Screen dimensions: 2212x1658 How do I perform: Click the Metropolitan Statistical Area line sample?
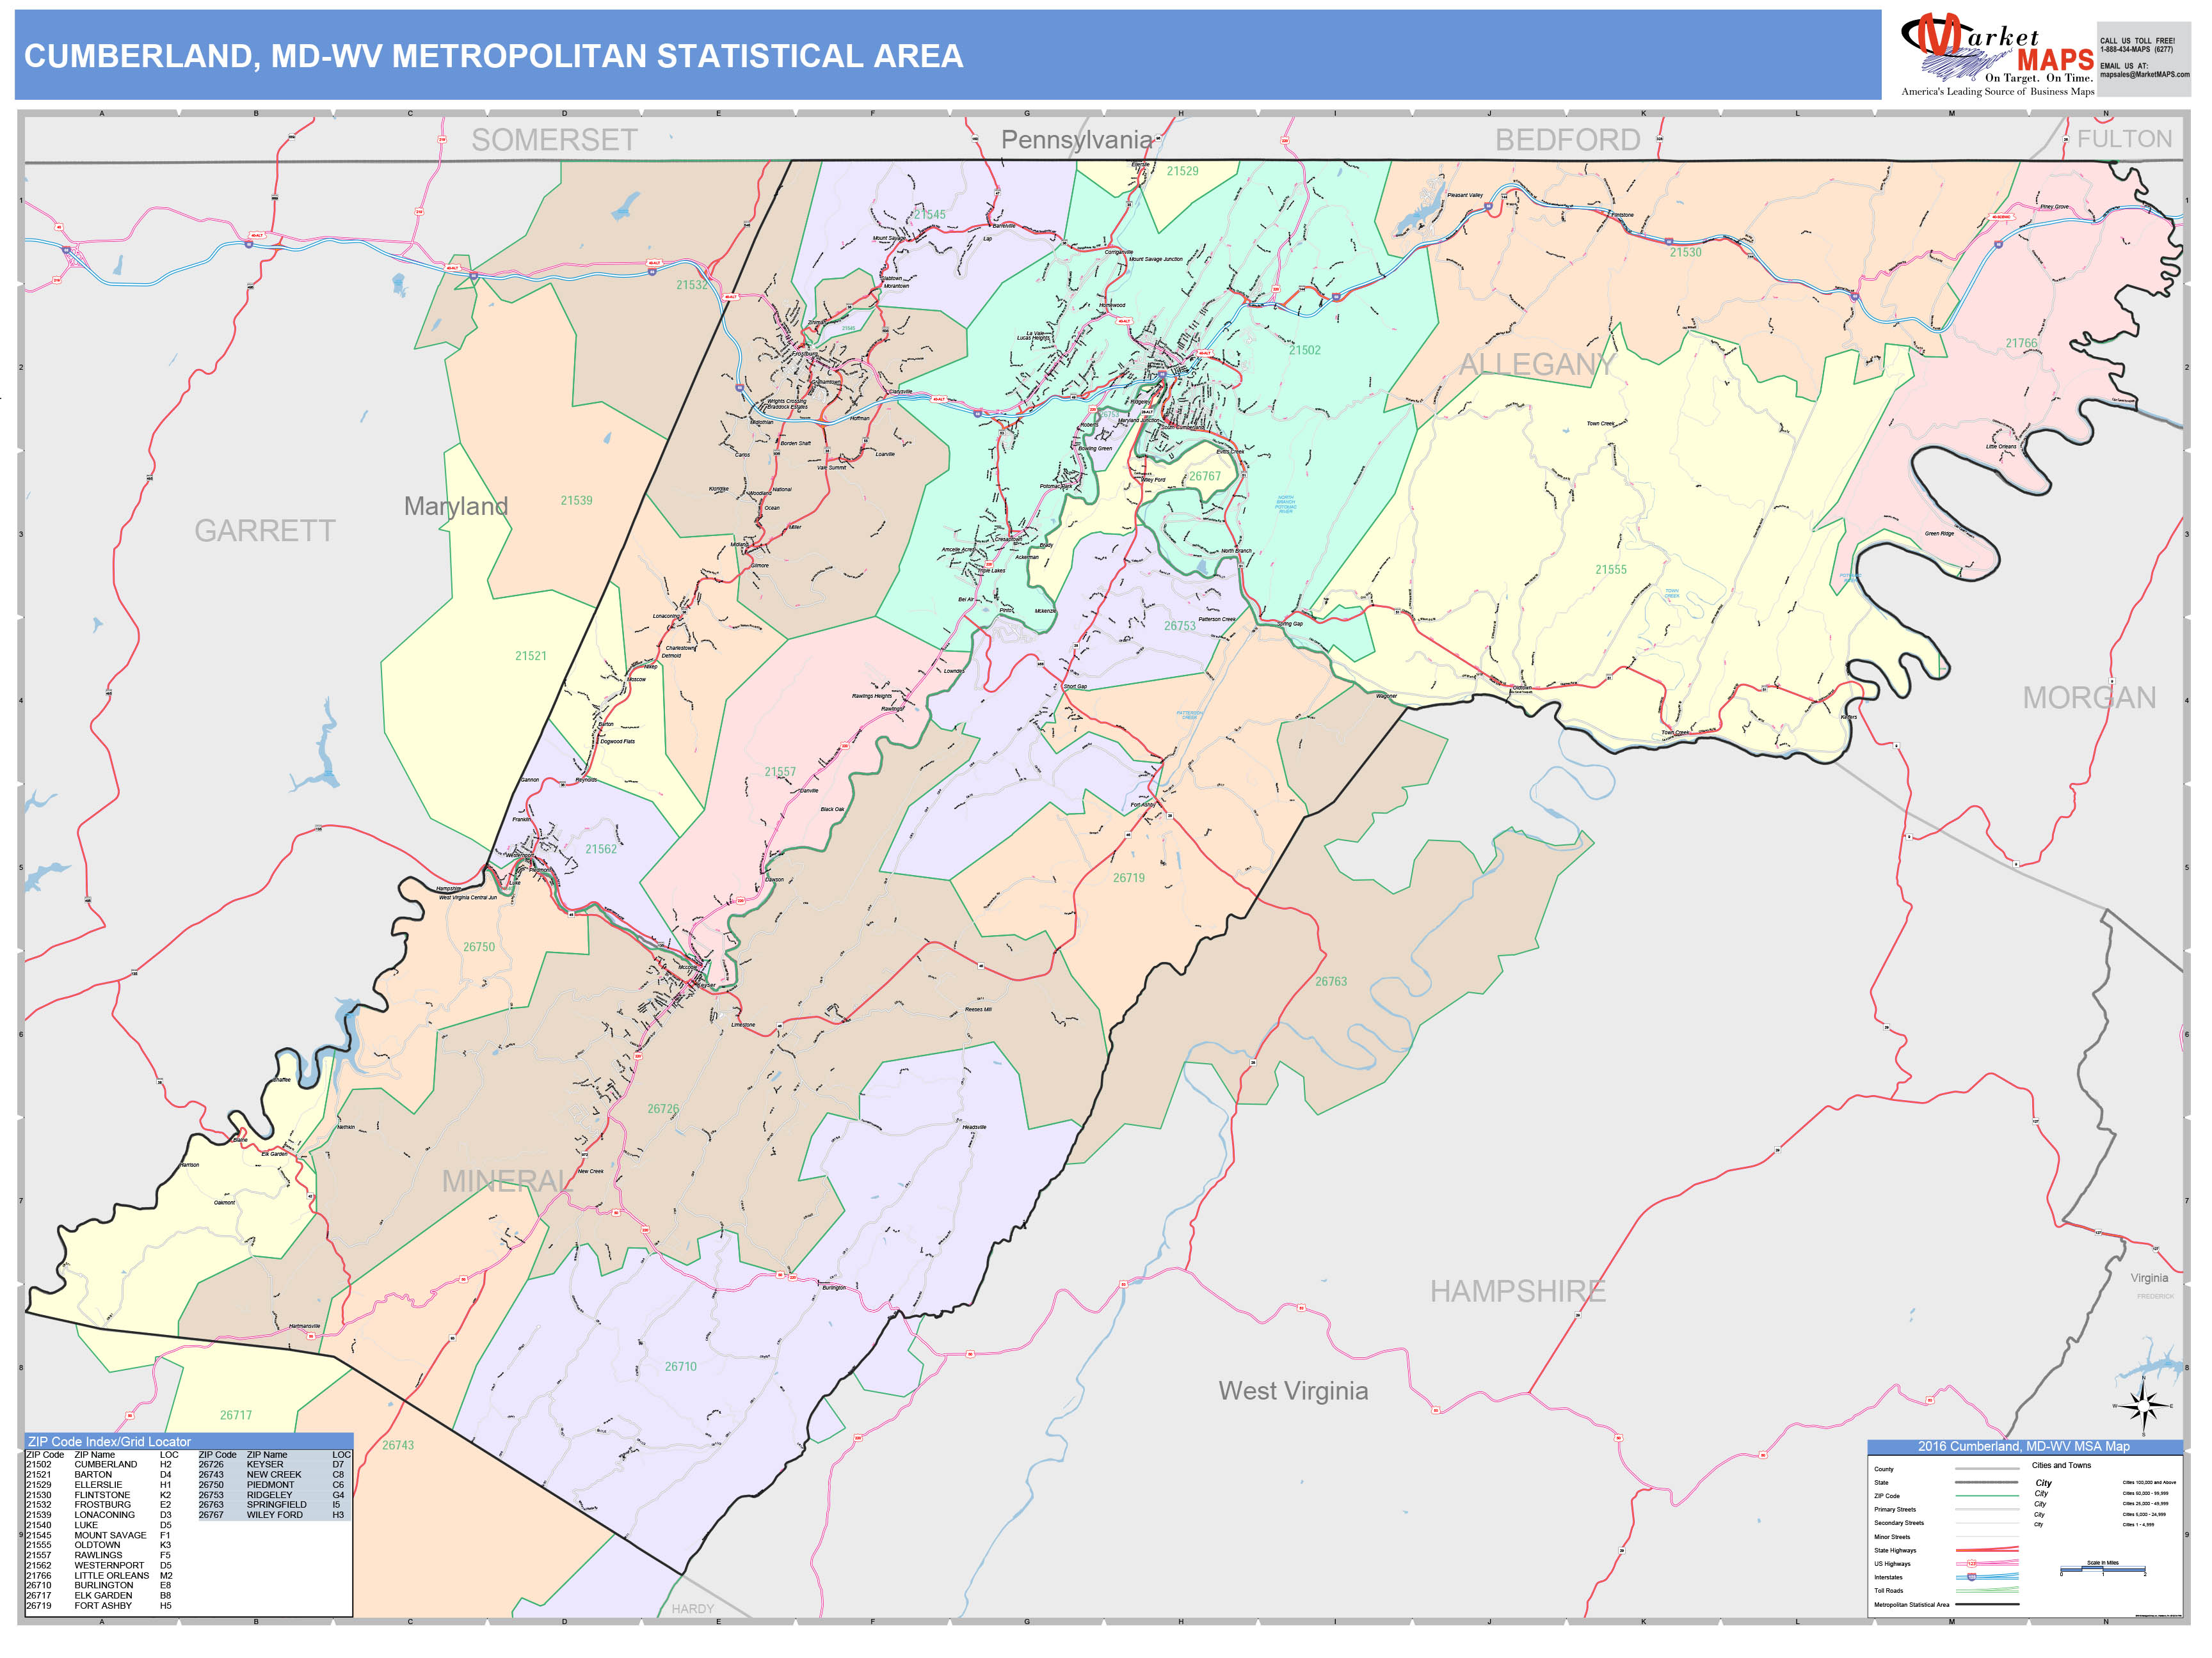(x=1986, y=1604)
